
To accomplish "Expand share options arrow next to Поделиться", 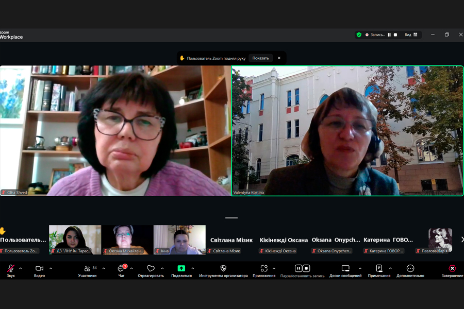I will pyautogui.click(x=193, y=268).
